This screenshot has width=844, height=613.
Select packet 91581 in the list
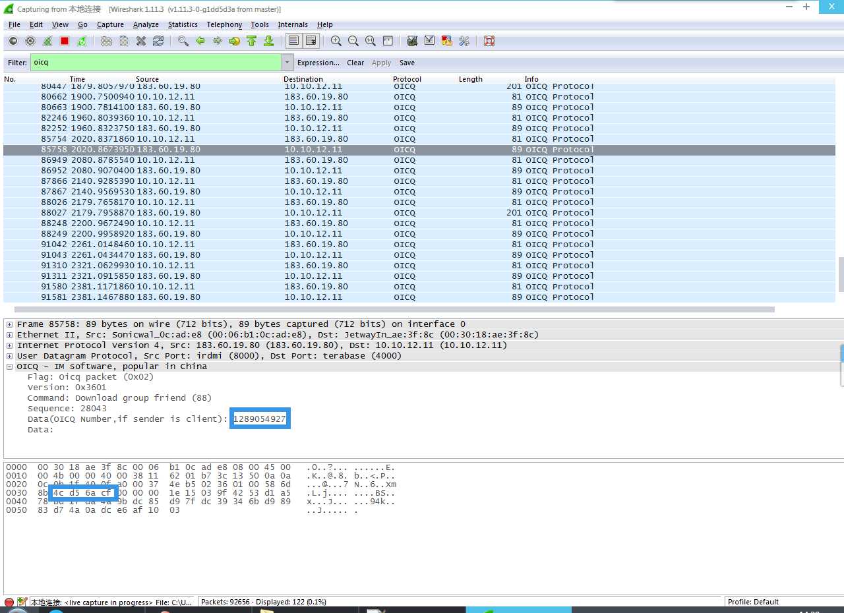pos(419,297)
